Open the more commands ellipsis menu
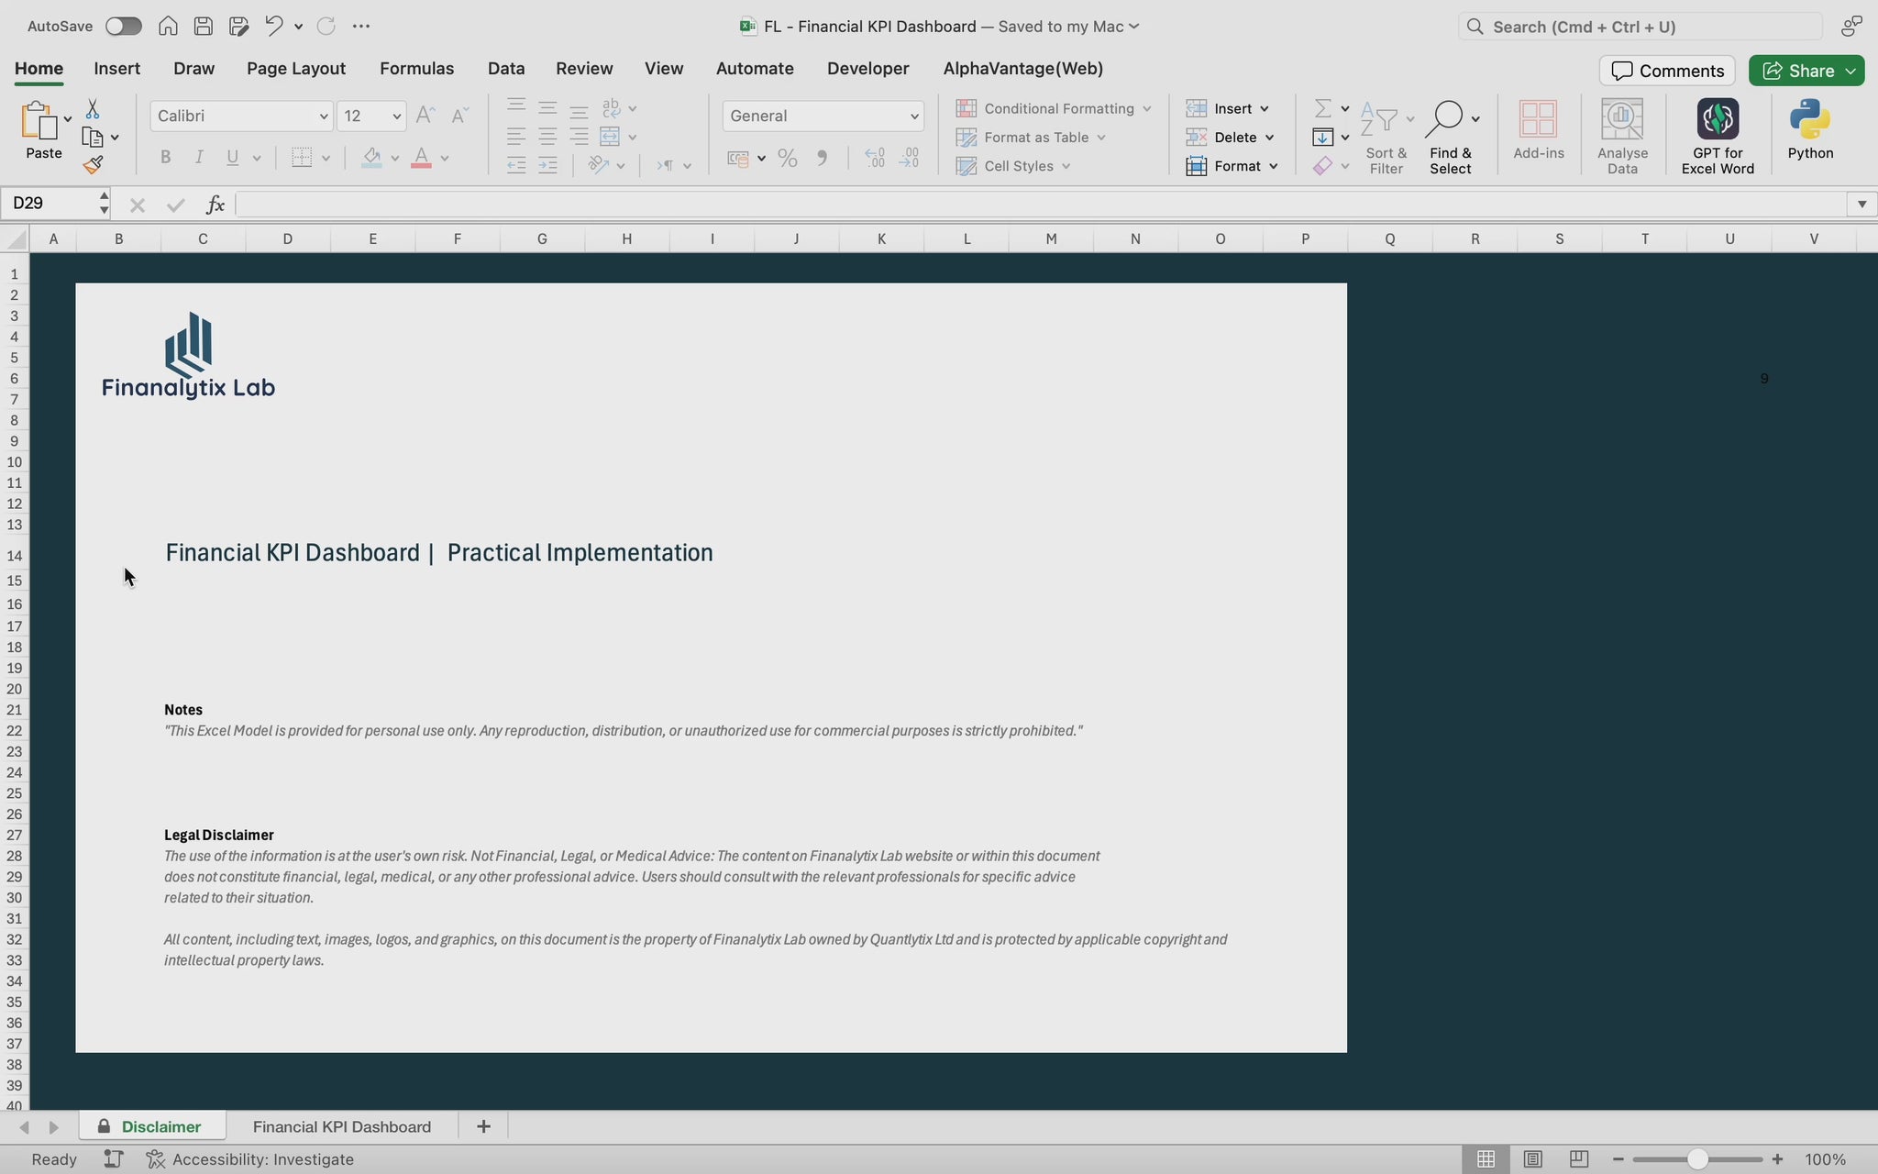The height and width of the screenshot is (1174, 1878). click(361, 26)
